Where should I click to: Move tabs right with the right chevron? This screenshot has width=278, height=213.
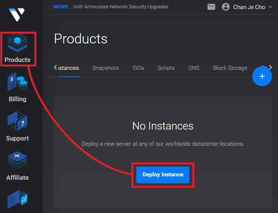[270, 67]
